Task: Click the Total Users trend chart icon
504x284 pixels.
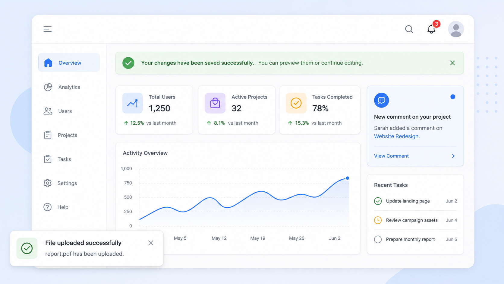Action: tap(132, 103)
